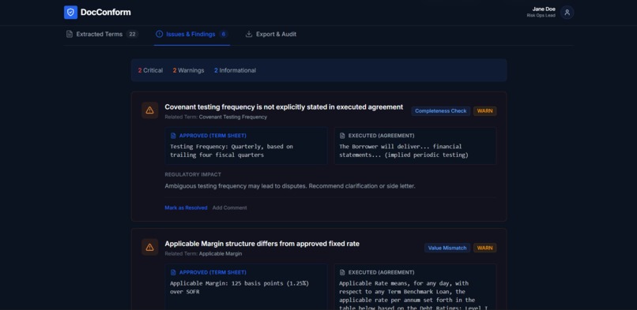Filter by 2 Warnings
This screenshot has height=310, width=637.
point(189,70)
